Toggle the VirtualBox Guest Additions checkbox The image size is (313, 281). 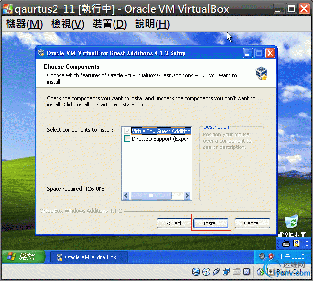127,131
